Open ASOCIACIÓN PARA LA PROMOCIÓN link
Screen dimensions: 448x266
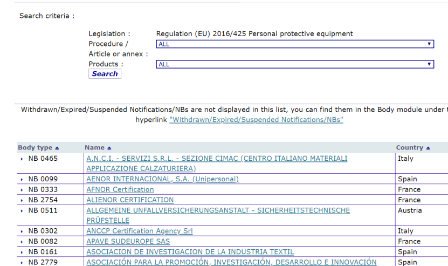click(231, 262)
